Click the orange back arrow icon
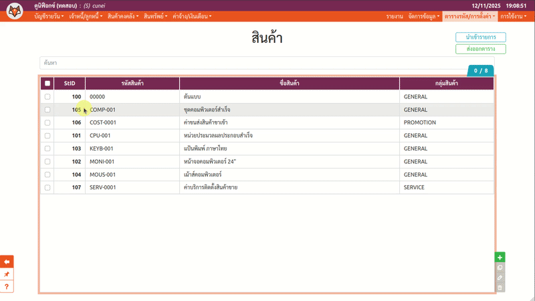 coord(7,262)
